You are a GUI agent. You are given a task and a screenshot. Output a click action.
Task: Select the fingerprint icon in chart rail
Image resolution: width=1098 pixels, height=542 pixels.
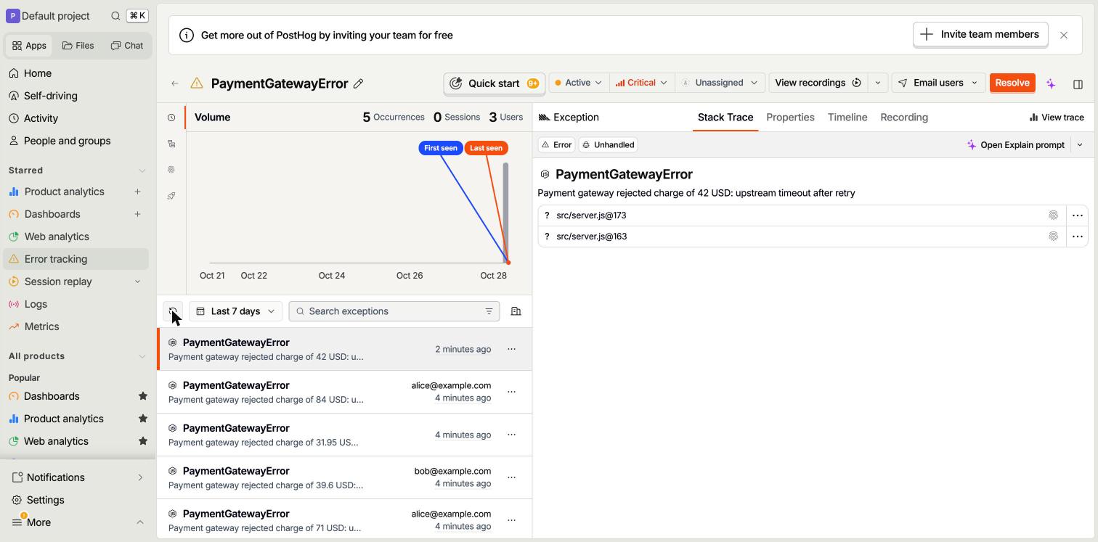coord(171,170)
